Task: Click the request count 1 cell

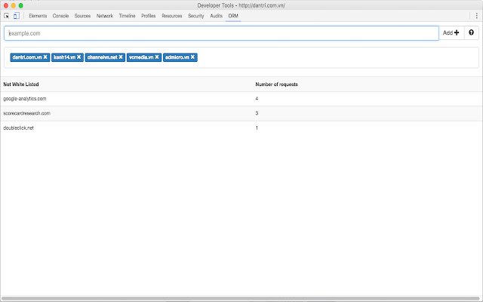Action: tap(257, 128)
